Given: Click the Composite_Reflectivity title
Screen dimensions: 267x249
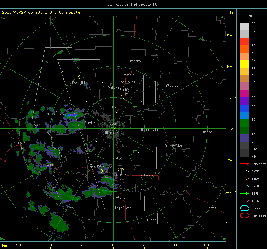Looking at the screenshot, I should (x=133, y=4).
